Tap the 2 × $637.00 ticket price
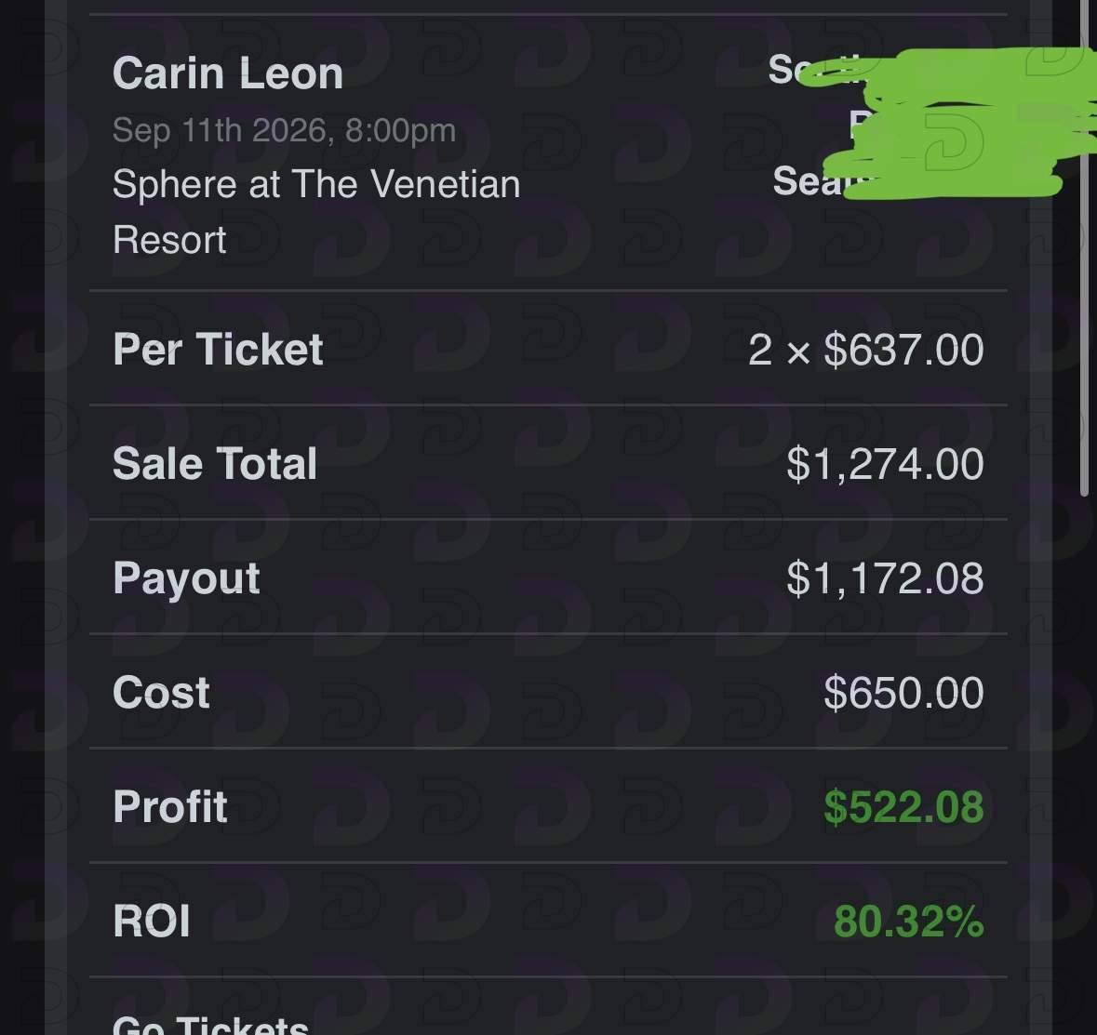Image resolution: width=1097 pixels, height=1035 pixels. [866, 350]
